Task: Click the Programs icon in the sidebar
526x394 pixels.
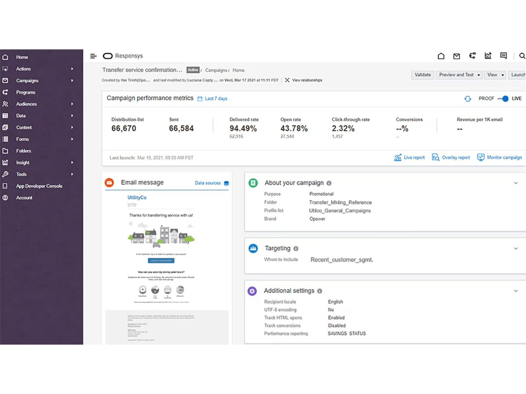Action: tap(5, 92)
